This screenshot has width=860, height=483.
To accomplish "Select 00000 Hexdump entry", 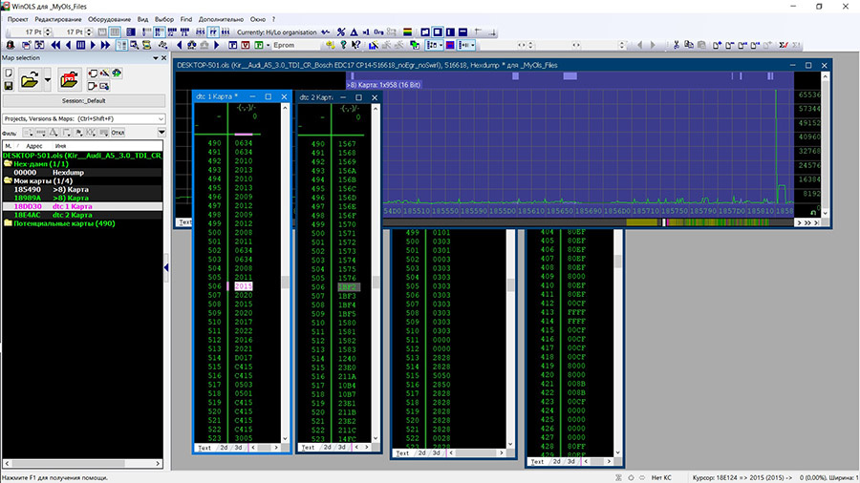I will click(82, 173).
